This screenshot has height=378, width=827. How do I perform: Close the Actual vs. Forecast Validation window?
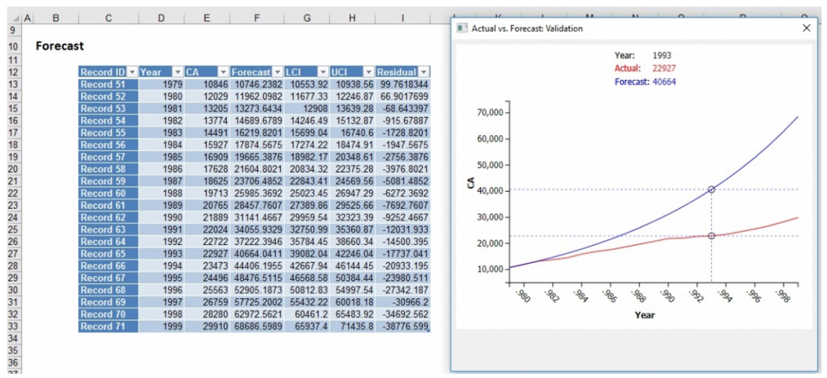[x=806, y=28]
